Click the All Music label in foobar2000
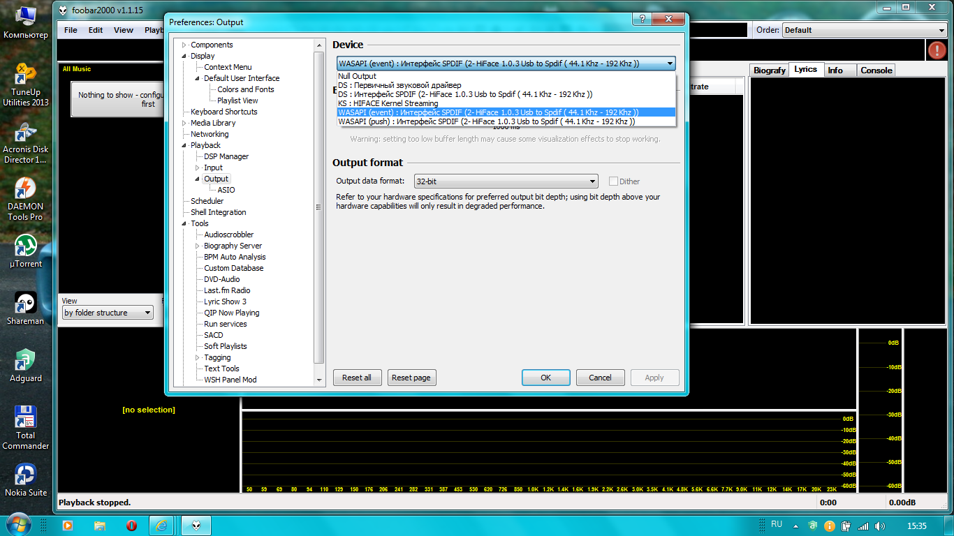954x536 pixels. click(x=77, y=69)
